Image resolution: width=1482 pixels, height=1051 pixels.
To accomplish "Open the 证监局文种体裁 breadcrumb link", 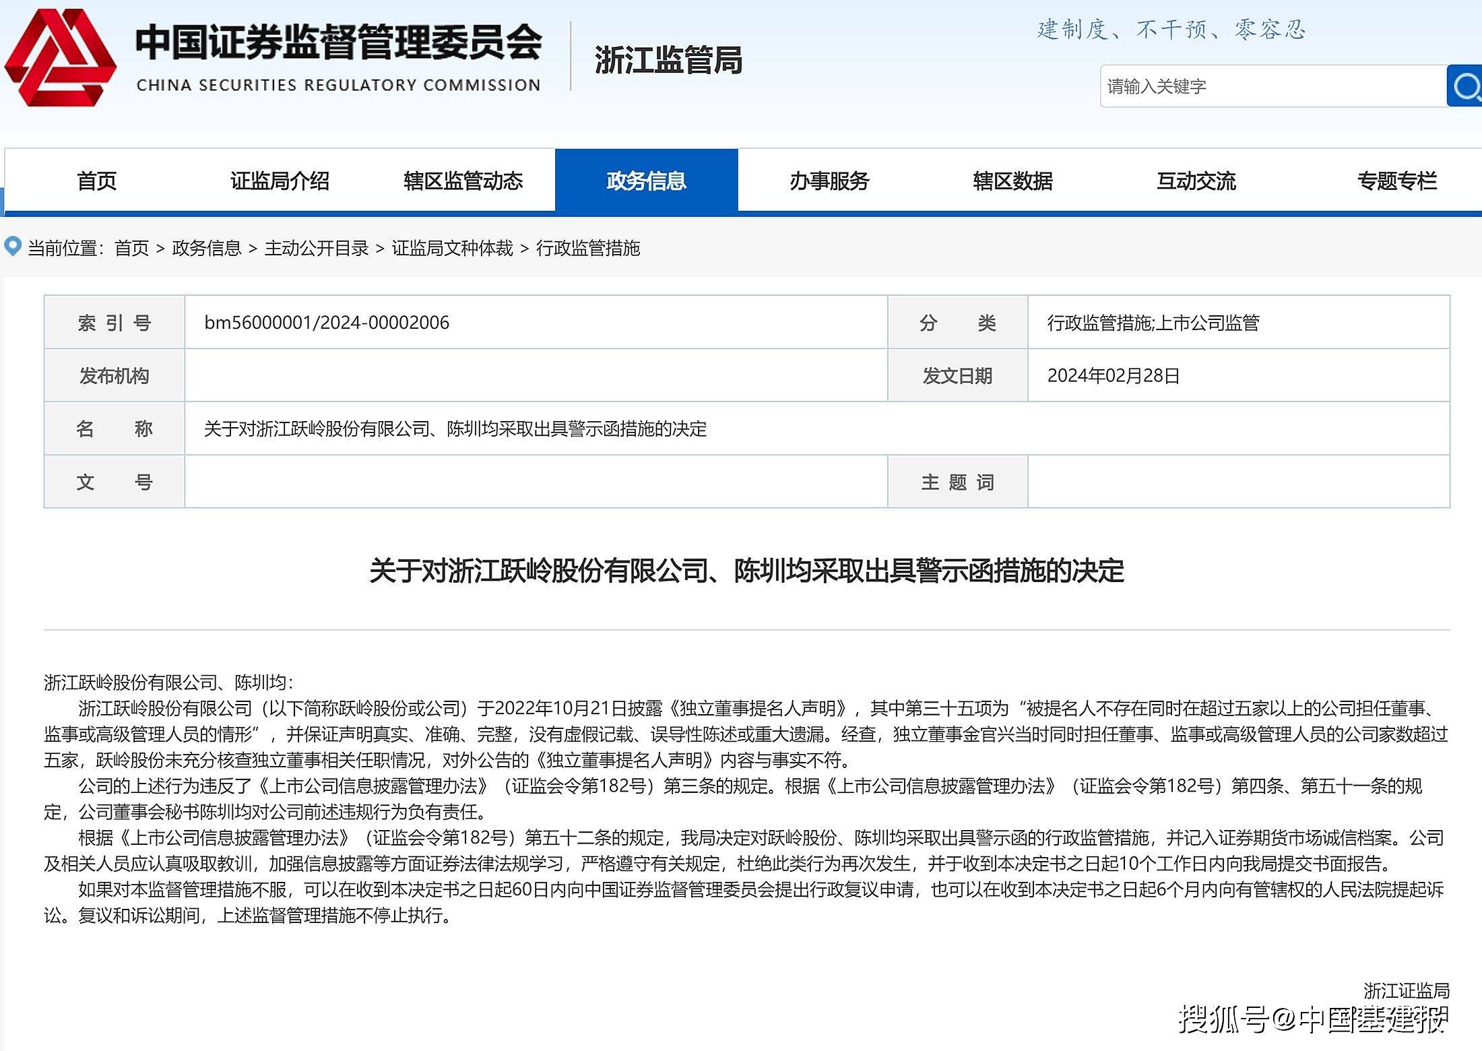I will click(453, 248).
